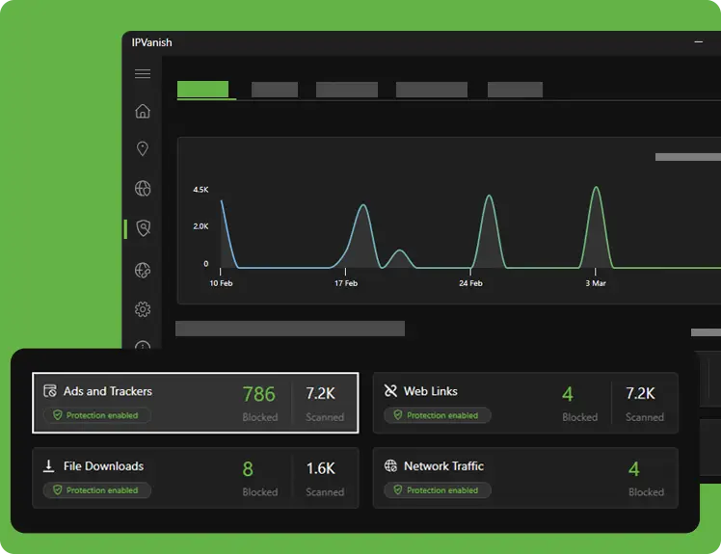Screen dimensions: 721x554
Task: Click the 17 Feb chart axis marker
Action: pyautogui.click(x=346, y=283)
